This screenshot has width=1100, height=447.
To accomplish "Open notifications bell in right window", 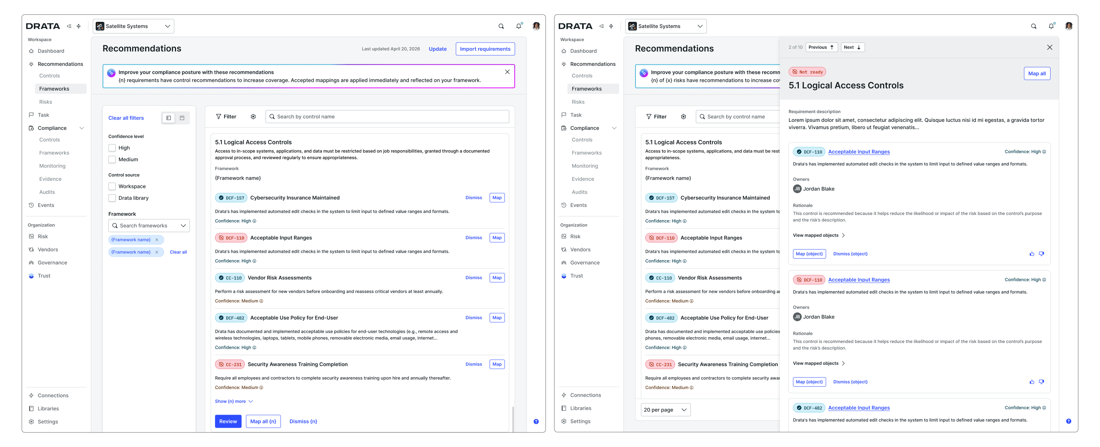I will point(1051,26).
